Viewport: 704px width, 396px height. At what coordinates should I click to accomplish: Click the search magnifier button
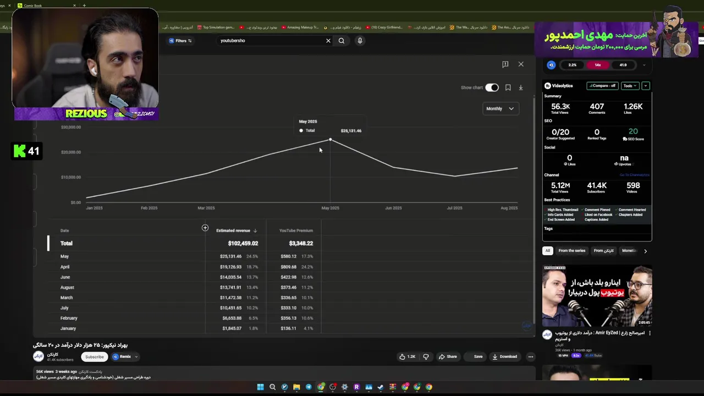pos(342,41)
